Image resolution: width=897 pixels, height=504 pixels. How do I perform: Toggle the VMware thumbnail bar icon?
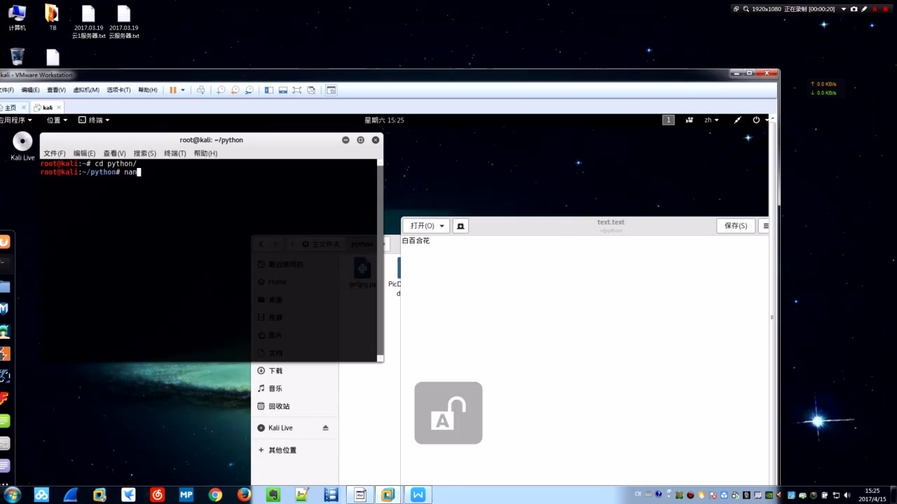point(283,90)
